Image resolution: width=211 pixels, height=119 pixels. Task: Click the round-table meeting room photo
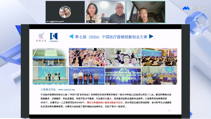(159, 76)
